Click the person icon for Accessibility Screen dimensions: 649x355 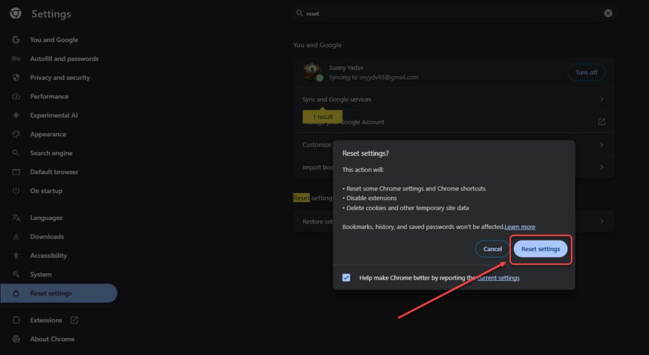[16, 256]
